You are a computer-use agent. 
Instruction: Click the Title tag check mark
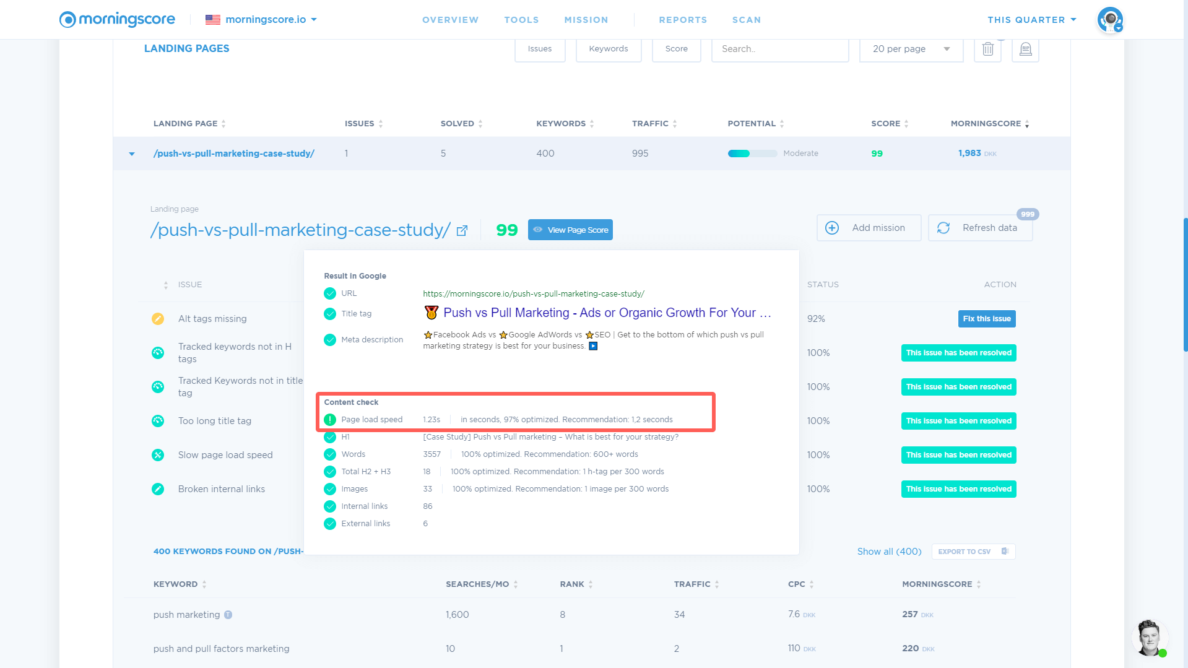[x=330, y=314]
